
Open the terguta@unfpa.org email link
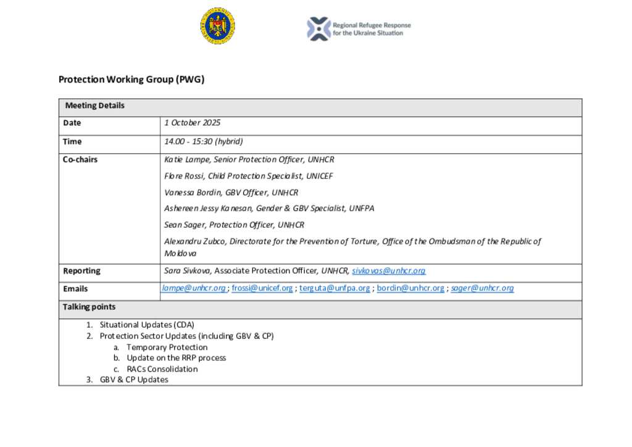(335, 288)
